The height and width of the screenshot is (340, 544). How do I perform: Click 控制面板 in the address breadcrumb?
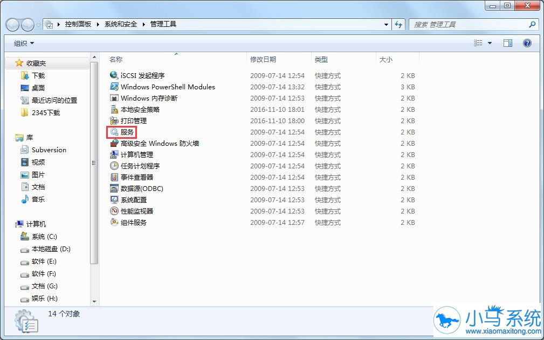coord(78,24)
